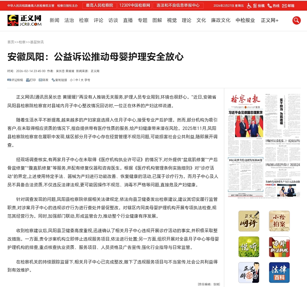Click the 新闻来源: 正义网 source text
The height and width of the screenshot is (287, 307).
coord(88,71)
